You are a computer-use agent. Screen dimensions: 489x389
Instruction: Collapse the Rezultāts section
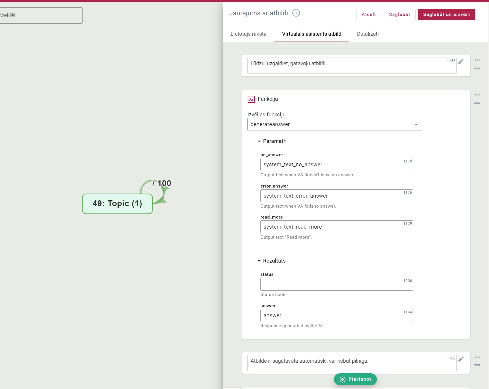pyautogui.click(x=259, y=261)
